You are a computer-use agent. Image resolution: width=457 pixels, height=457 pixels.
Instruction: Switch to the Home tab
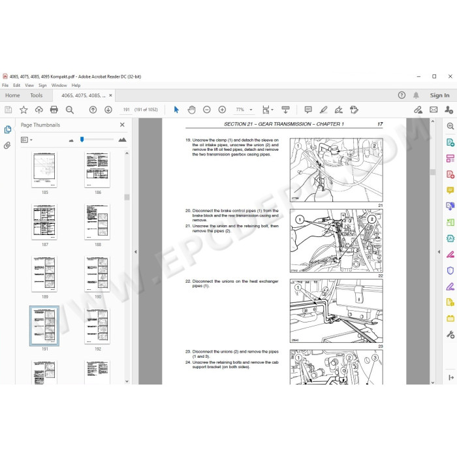point(12,95)
